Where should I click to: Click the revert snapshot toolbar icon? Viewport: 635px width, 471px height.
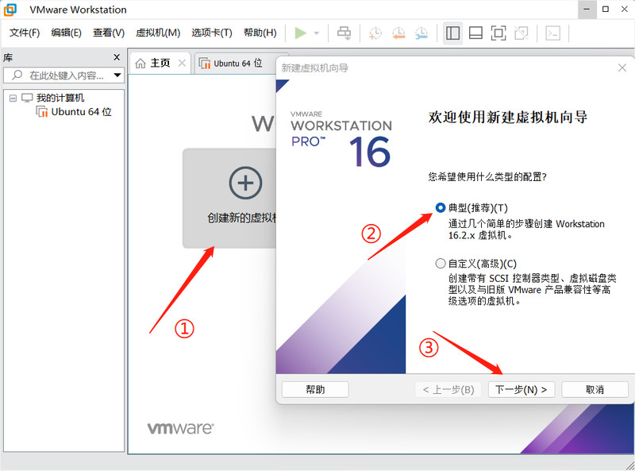(x=398, y=33)
